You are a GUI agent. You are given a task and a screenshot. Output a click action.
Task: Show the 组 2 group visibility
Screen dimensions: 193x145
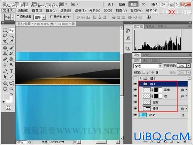(x=136, y=78)
